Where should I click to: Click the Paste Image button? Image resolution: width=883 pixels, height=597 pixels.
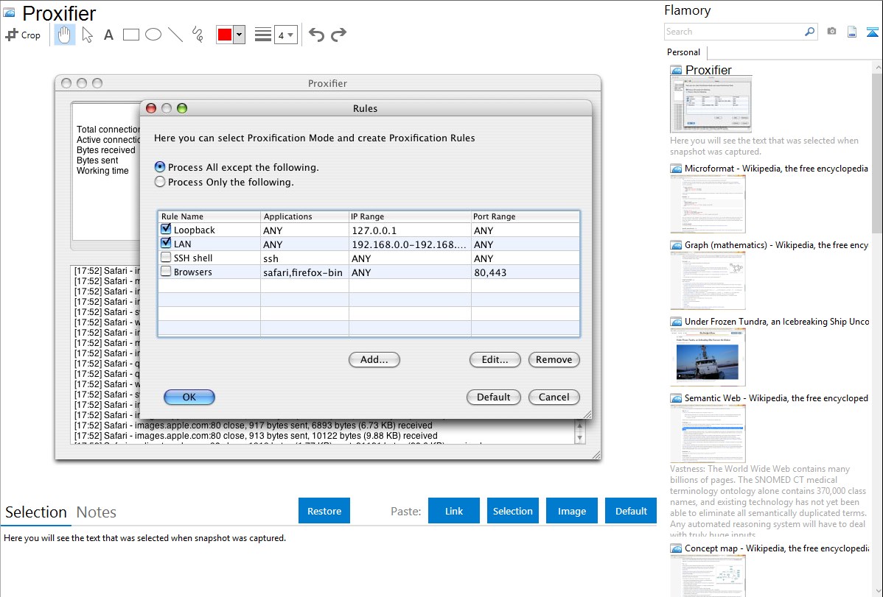point(571,511)
